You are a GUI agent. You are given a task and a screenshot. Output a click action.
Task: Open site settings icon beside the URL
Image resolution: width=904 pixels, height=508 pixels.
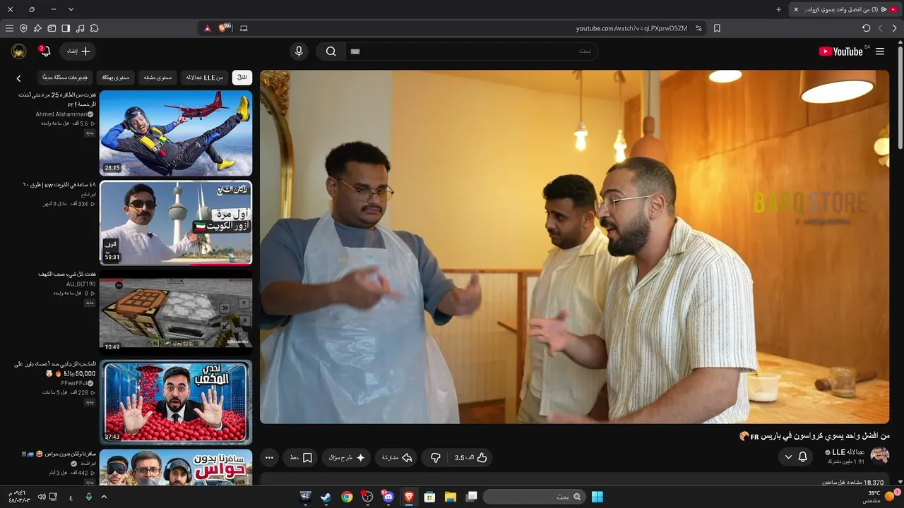698,28
